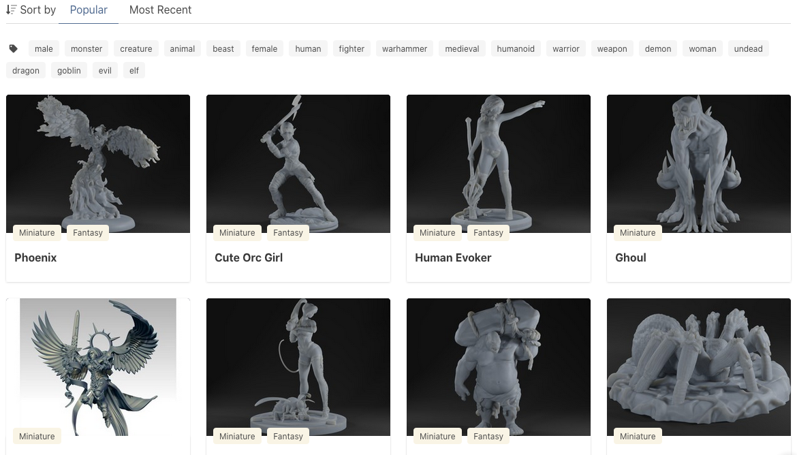
Task: Click Fantasy badge on whip woman card
Action: click(288, 436)
